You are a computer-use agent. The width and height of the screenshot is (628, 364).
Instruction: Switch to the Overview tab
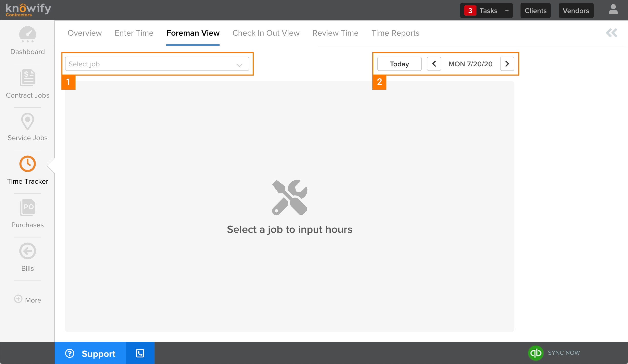coord(85,33)
